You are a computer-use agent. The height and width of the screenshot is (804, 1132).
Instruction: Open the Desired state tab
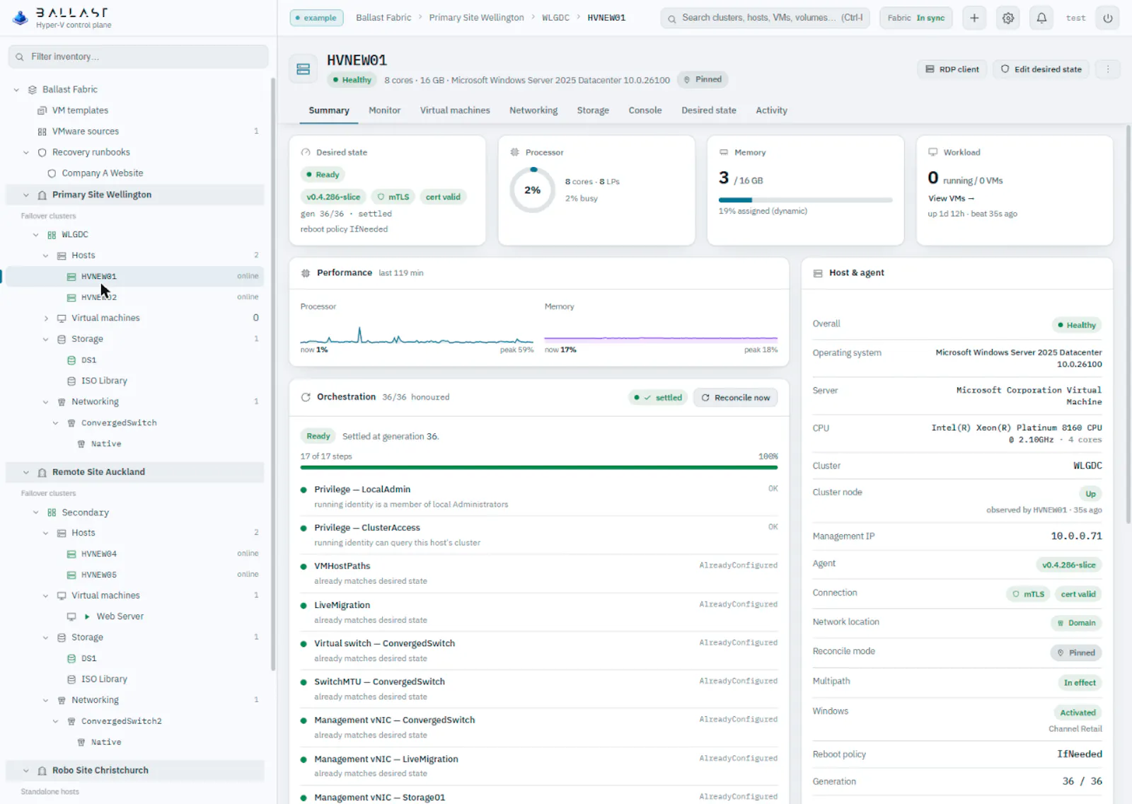pos(709,110)
